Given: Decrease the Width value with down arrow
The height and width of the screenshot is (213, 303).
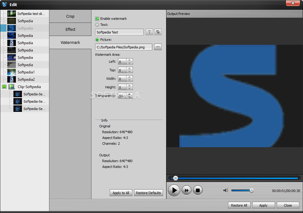Looking at the screenshot, I should pos(130,80).
